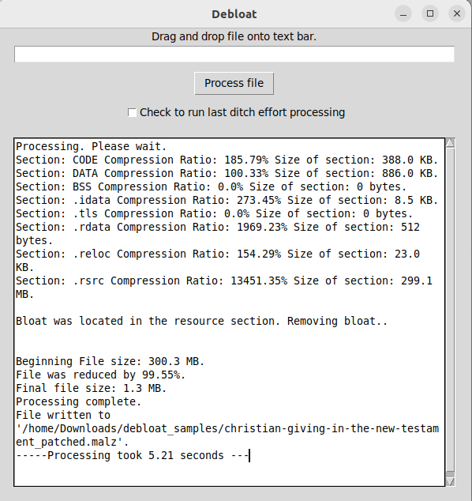
Task: Minimize the Debloat window
Action: [403, 14]
